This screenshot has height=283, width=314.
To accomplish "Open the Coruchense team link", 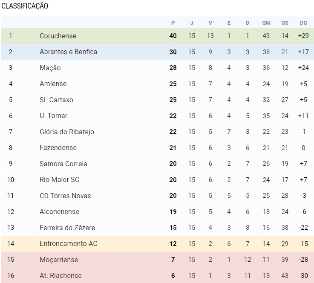I will click(58, 36).
